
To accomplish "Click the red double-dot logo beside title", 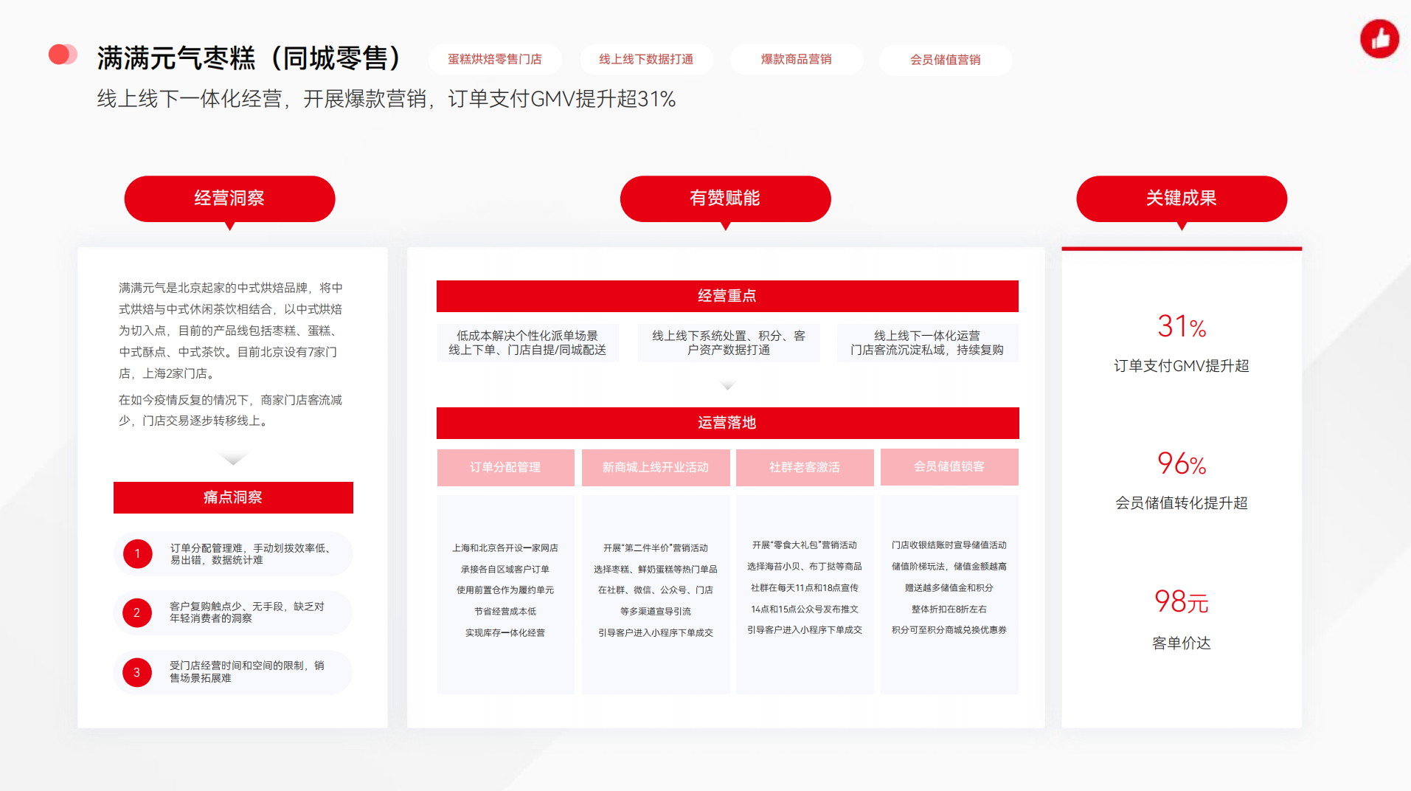I will pos(63,55).
